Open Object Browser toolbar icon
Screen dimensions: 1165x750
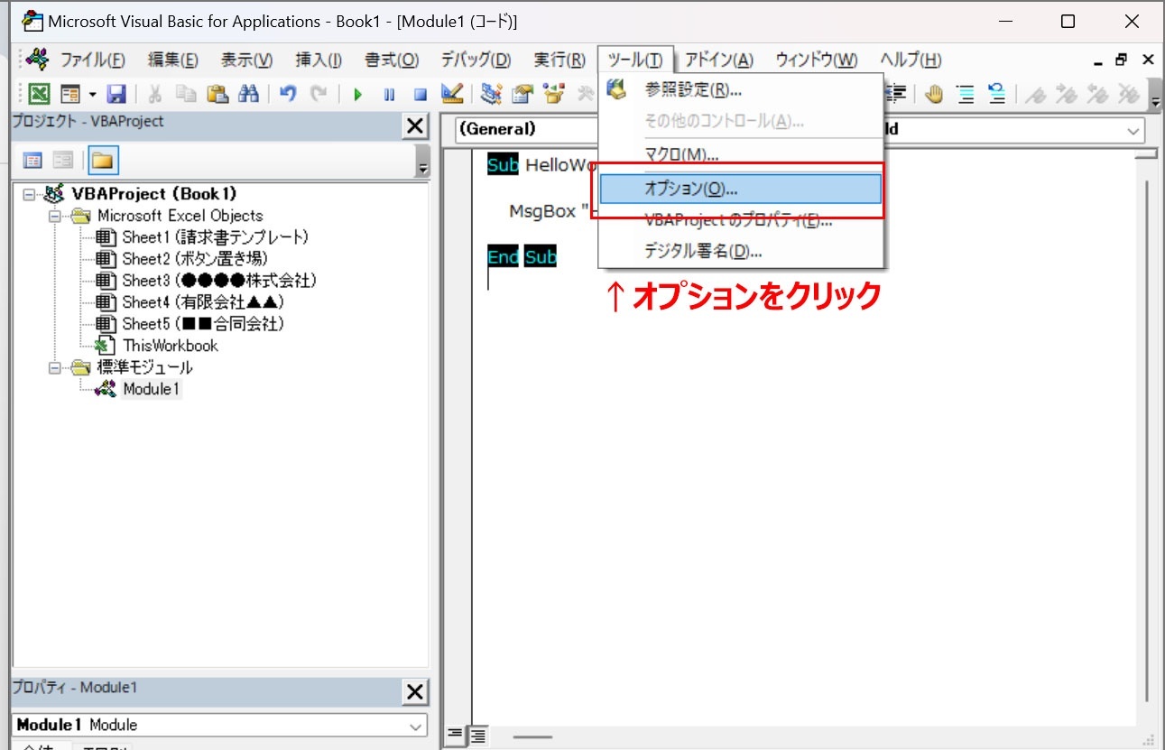553,94
